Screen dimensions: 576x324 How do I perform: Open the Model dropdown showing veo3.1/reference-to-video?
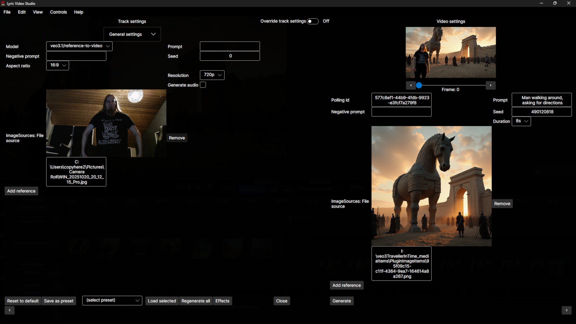79,46
